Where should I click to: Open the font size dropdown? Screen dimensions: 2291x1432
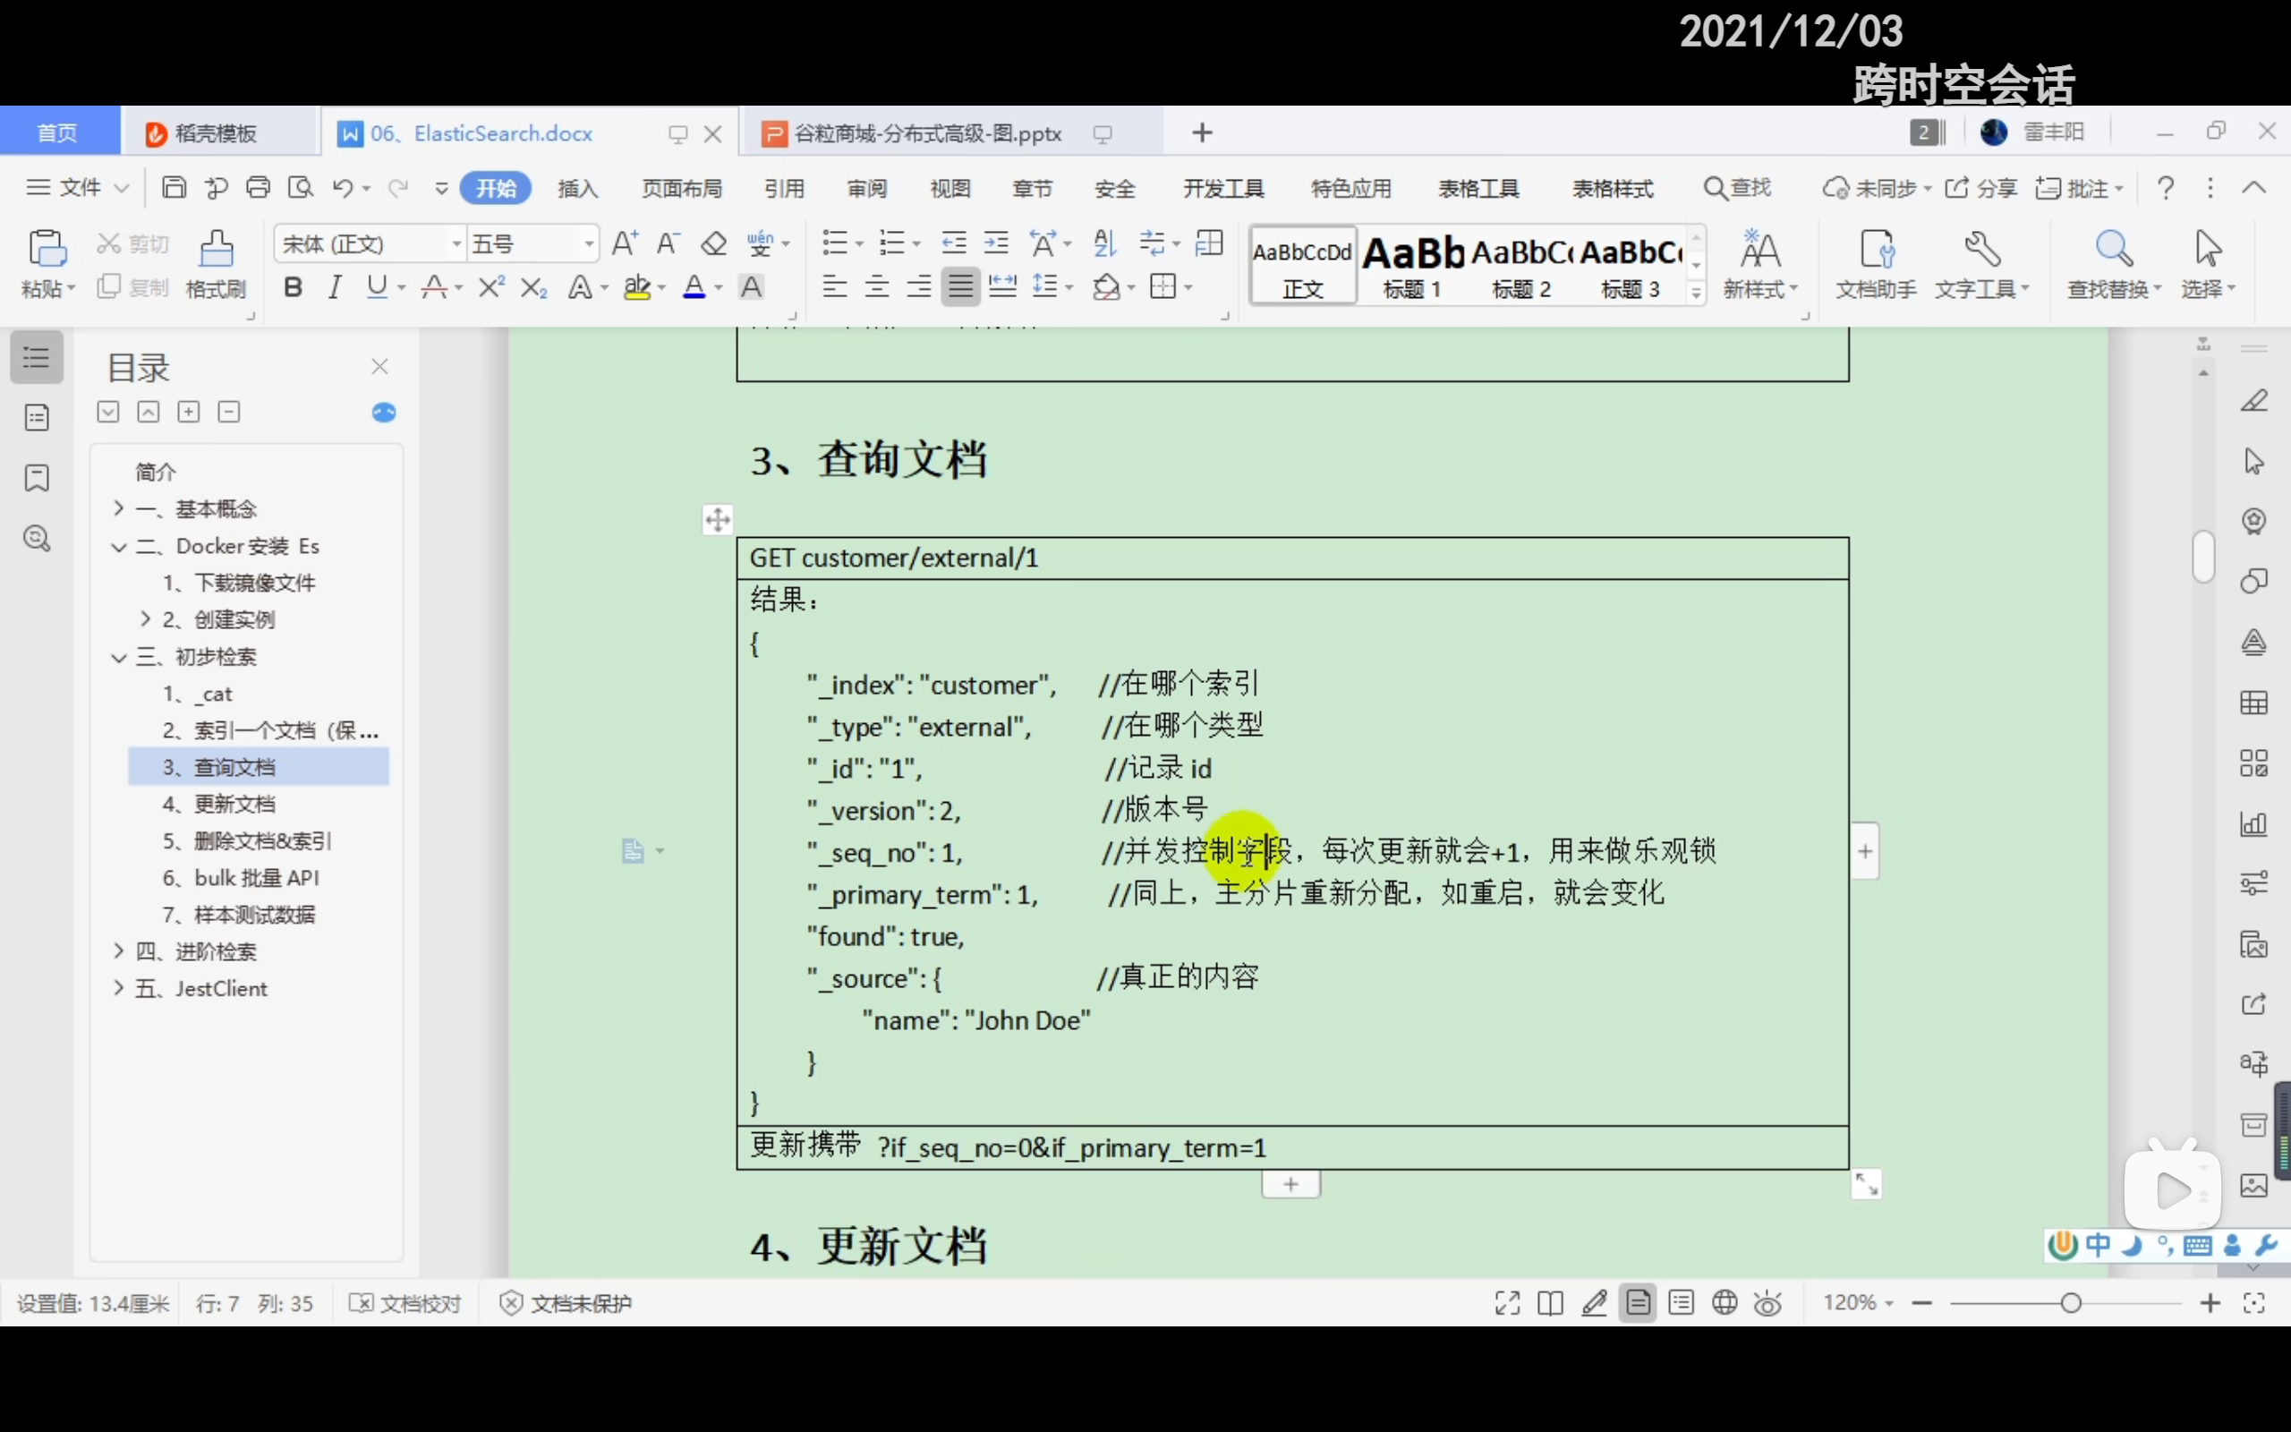pyautogui.click(x=589, y=244)
